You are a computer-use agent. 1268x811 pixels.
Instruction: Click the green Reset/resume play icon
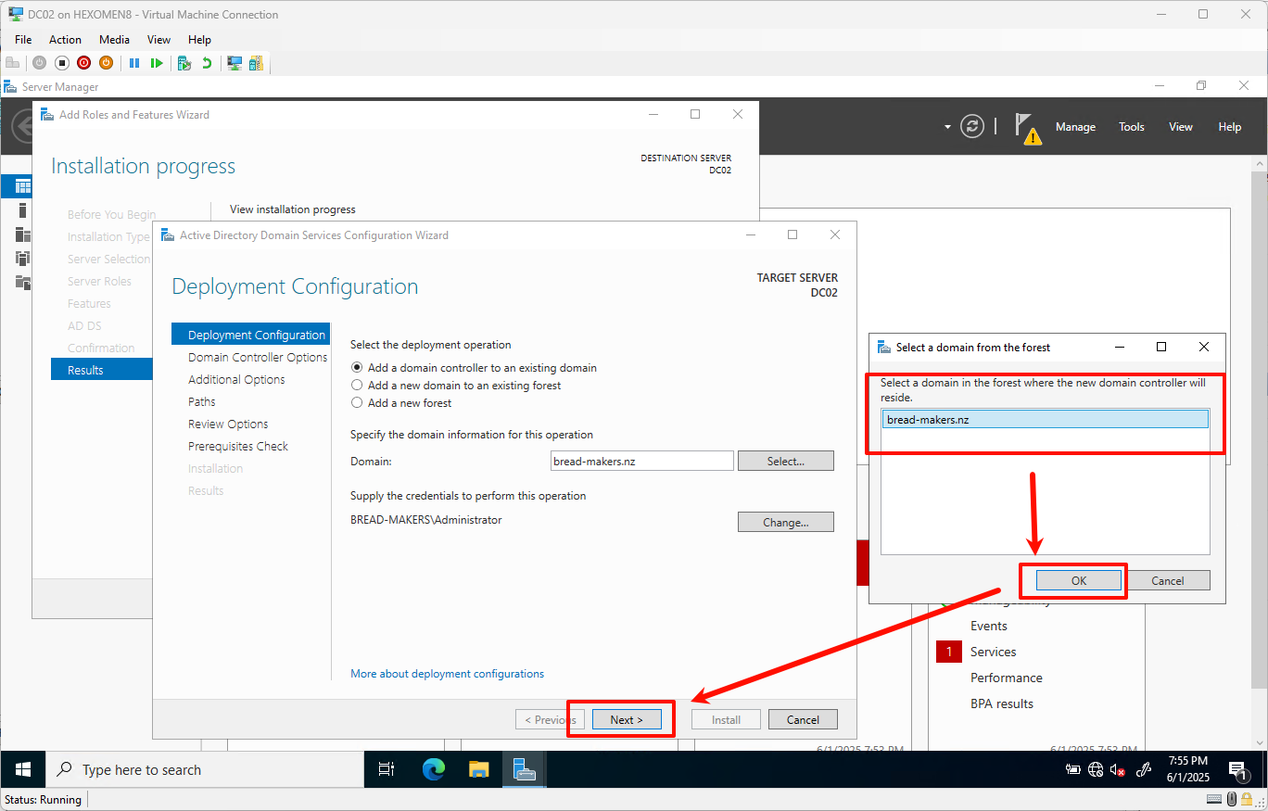(x=157, y=63)
